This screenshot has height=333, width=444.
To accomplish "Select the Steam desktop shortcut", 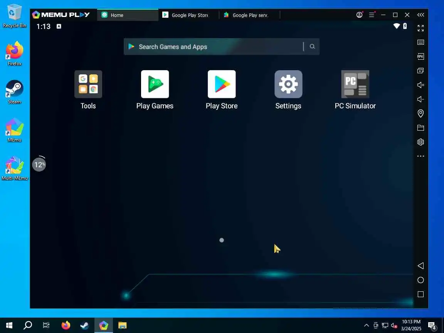I will coord(14,92).
